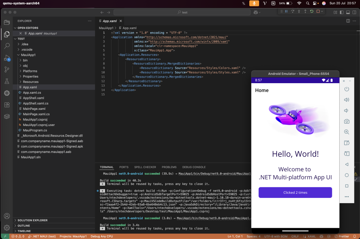Lower volume in the emulator sidebar
Viewport: 360px width, 239px height.
tap(346, 111)
